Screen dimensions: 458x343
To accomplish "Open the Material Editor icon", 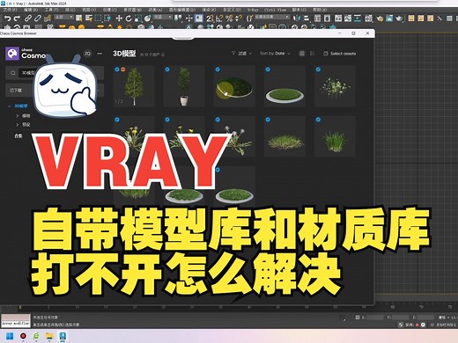I will [x=368, y=18].
